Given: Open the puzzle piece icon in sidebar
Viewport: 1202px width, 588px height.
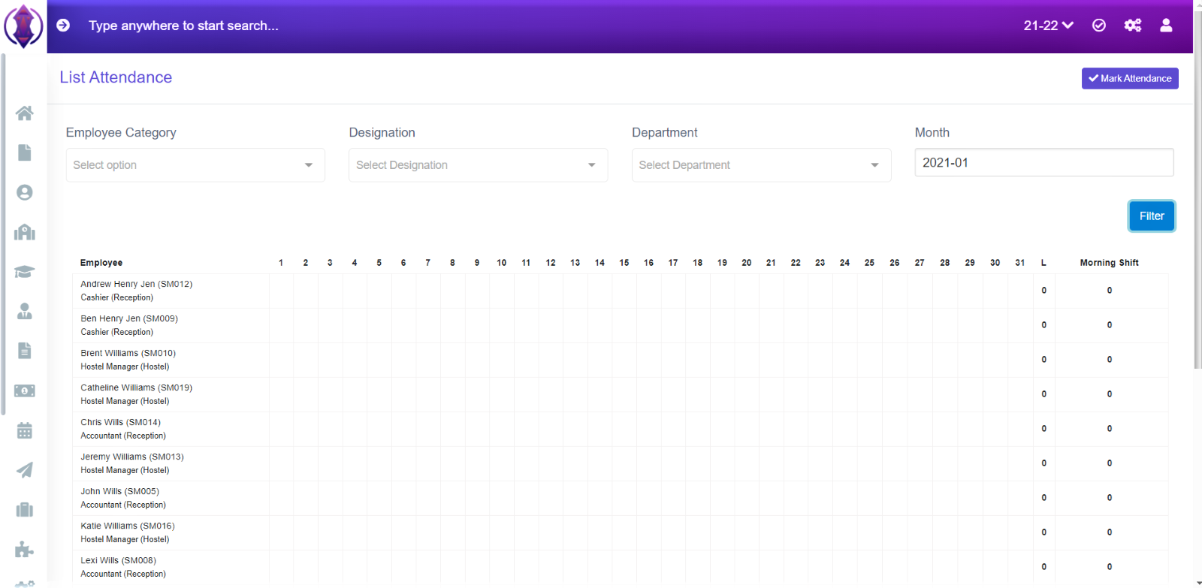Looking at the screenshot, I should pyautogui.click(x=25, y=550).
